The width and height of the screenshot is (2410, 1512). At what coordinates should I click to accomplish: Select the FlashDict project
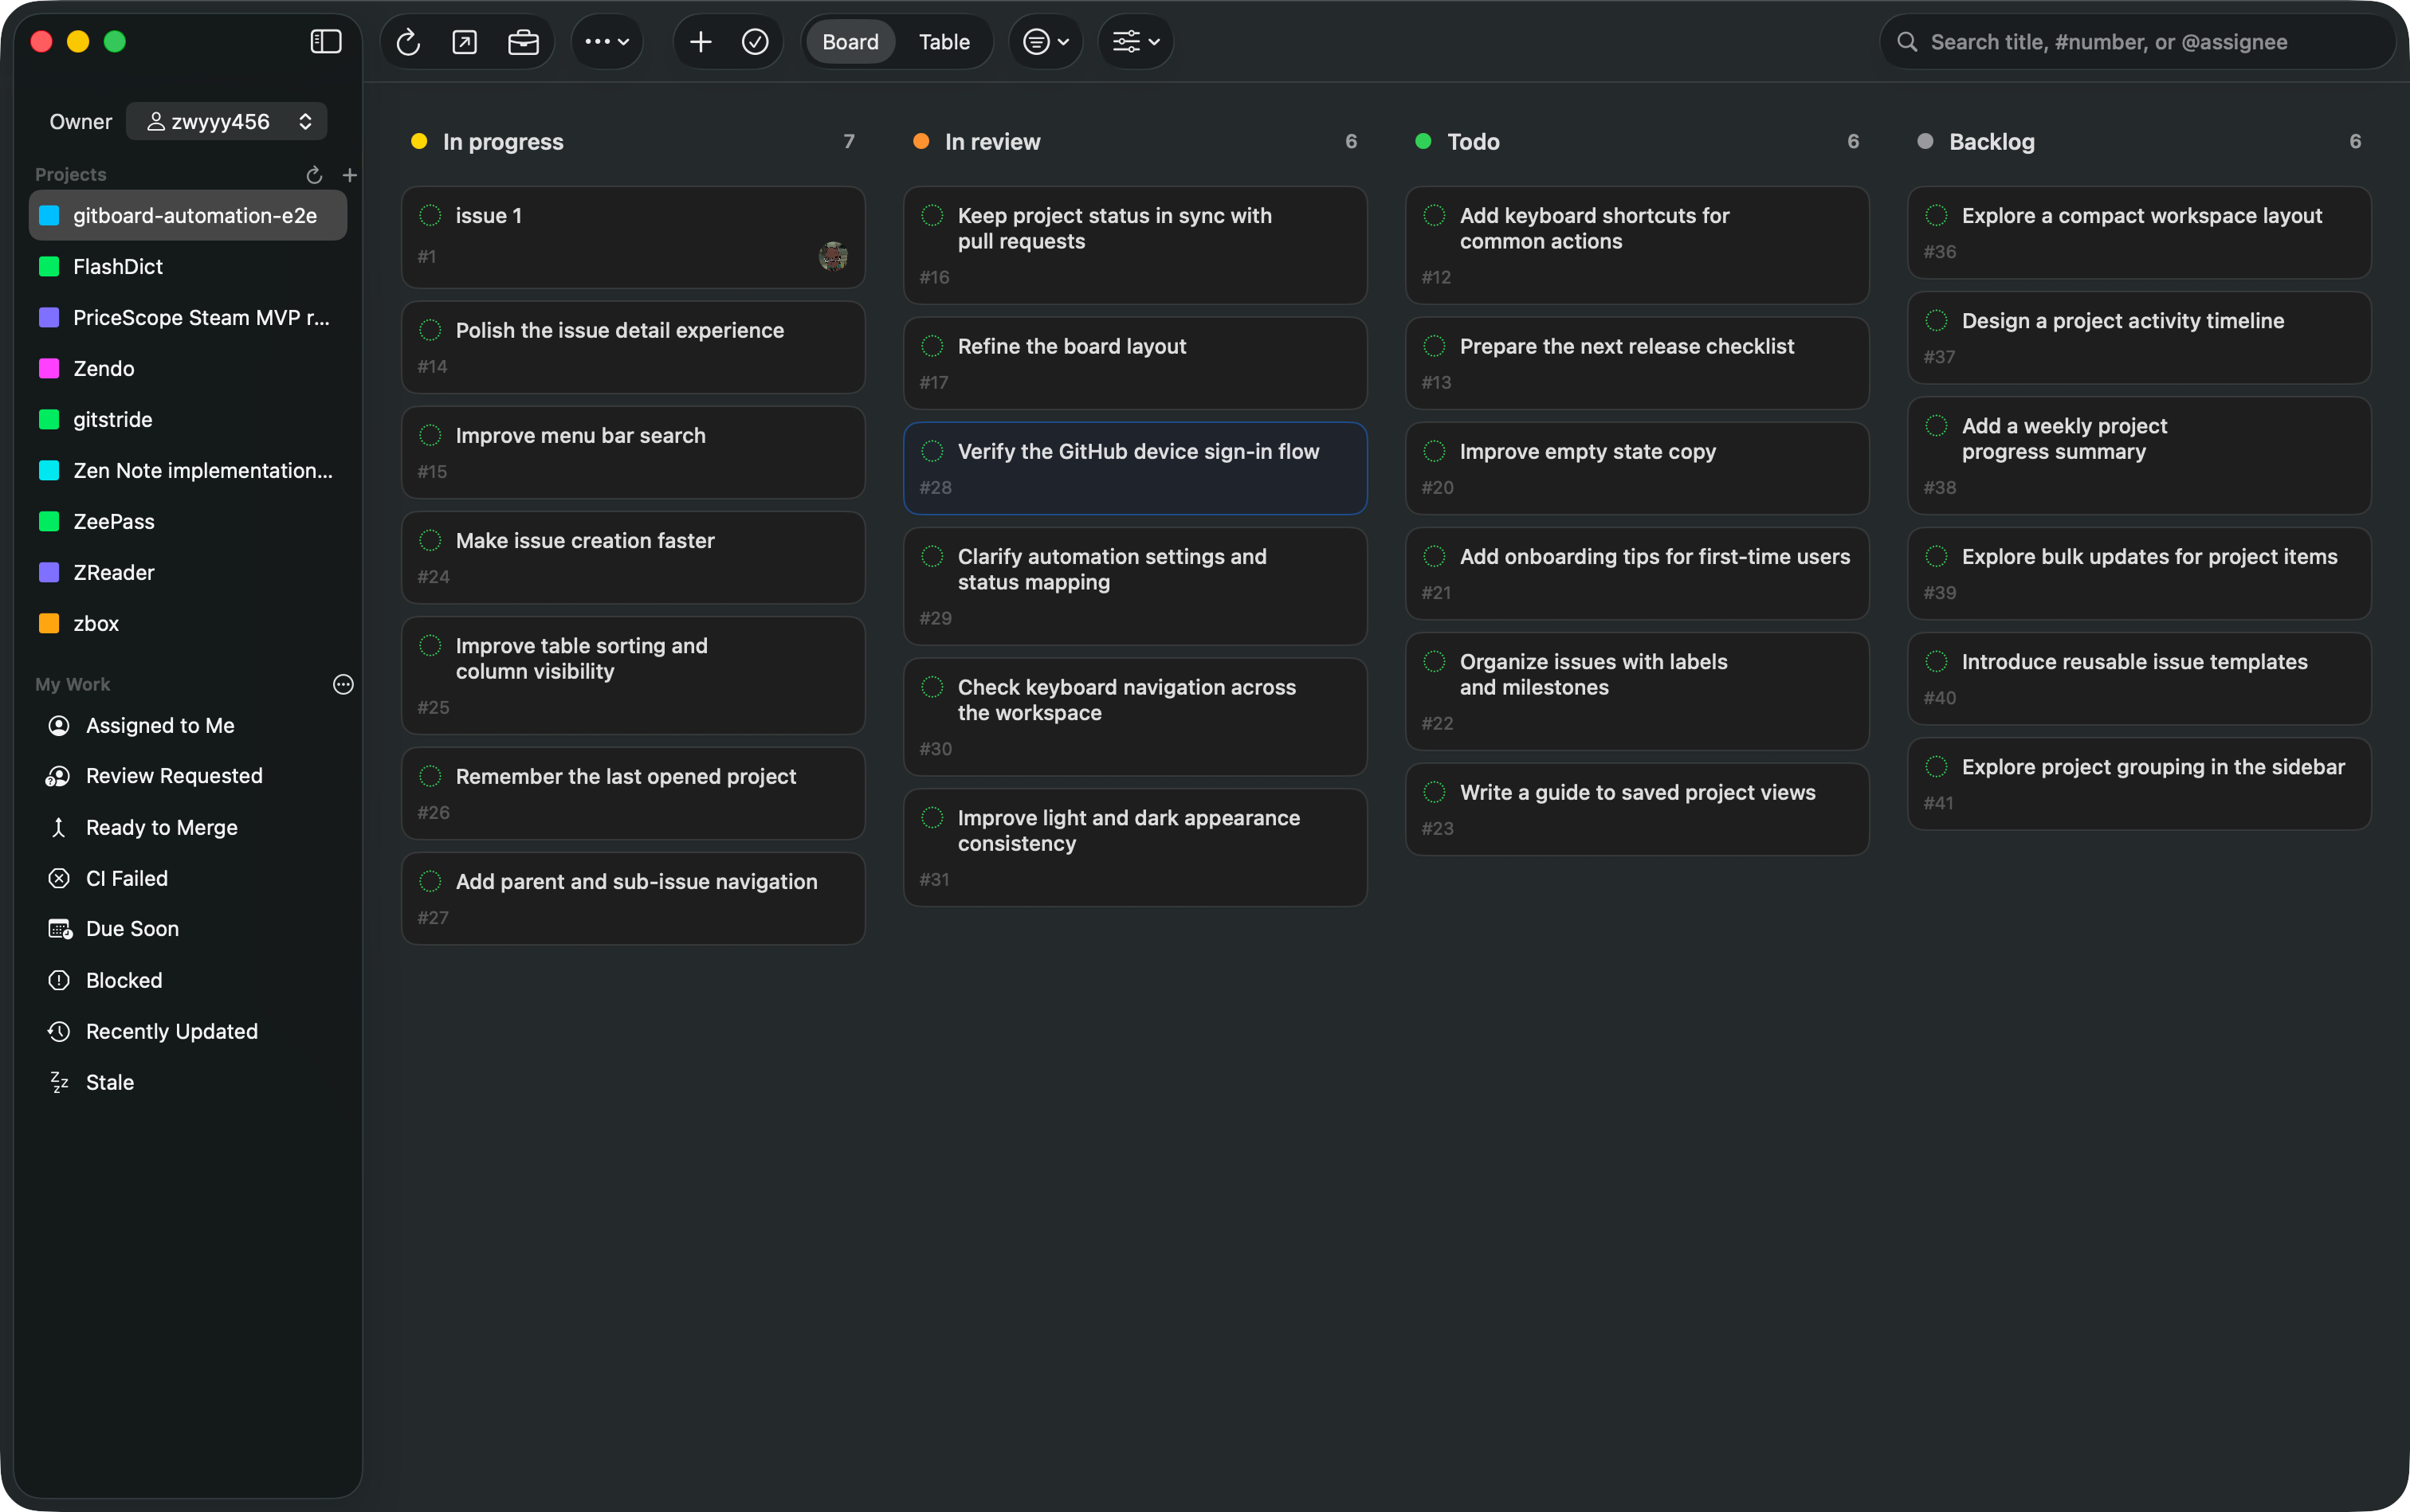pos(188,267)
